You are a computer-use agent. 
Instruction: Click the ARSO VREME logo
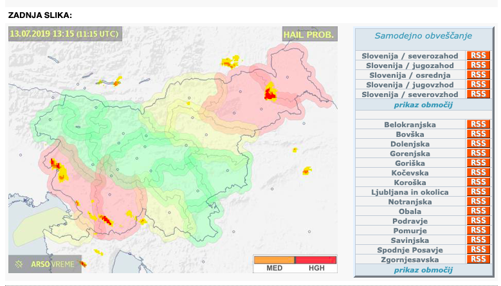(x=45, y=264)
